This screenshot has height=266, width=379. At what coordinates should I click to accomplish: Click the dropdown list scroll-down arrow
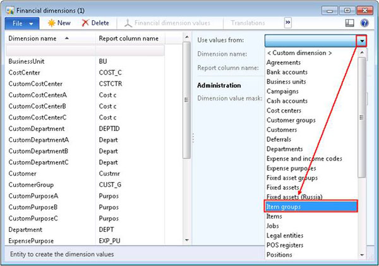(362, 255)
